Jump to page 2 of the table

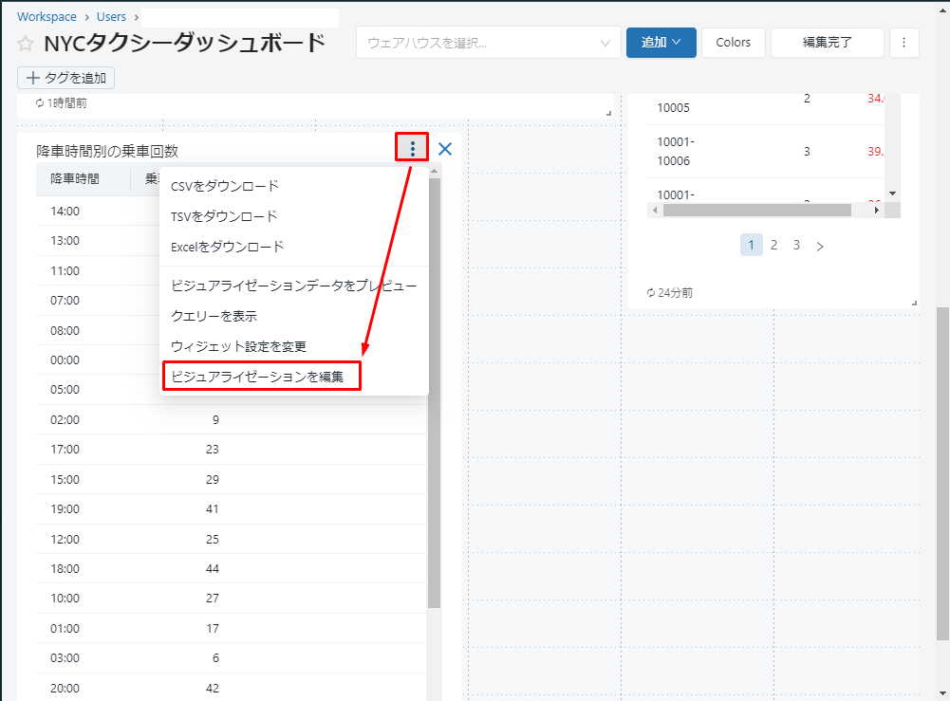[773, 246]
